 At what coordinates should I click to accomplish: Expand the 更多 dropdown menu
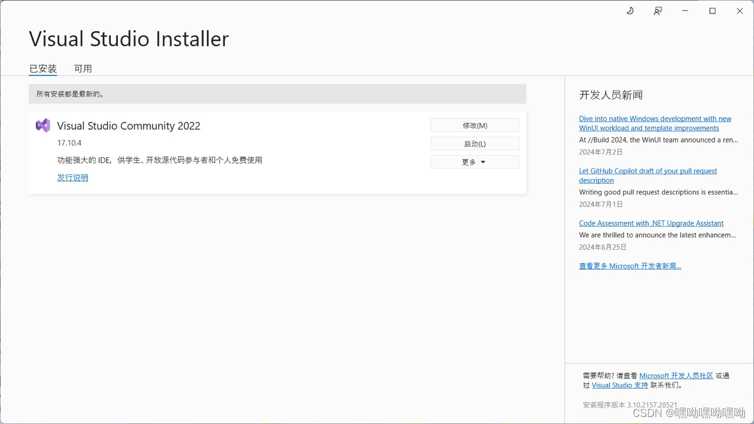[x=475, y=162]
